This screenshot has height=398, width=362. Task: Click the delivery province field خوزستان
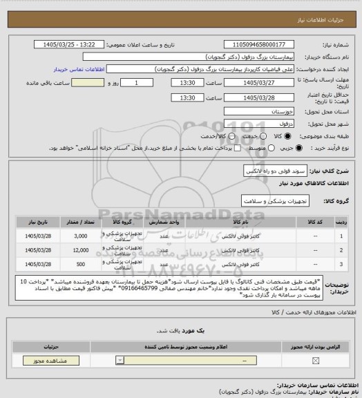(x=259, y=111)
